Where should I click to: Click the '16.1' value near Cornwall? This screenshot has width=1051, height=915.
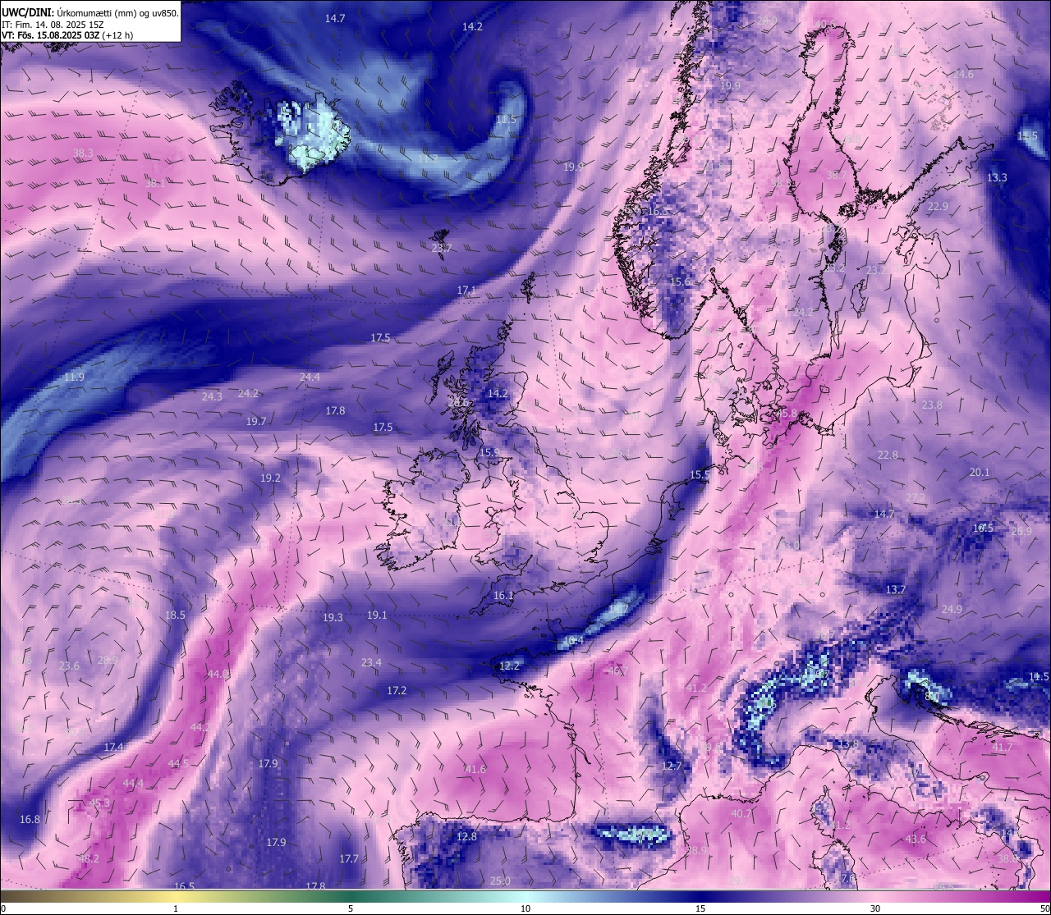point(503,595)
